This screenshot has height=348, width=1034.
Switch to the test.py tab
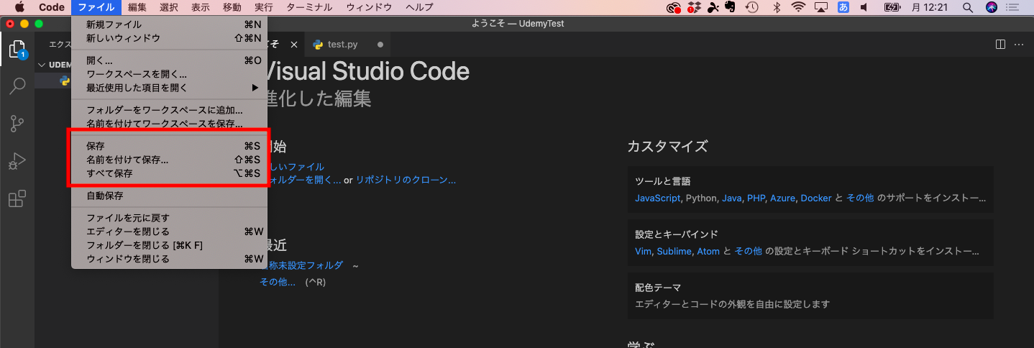coord(342,45)
